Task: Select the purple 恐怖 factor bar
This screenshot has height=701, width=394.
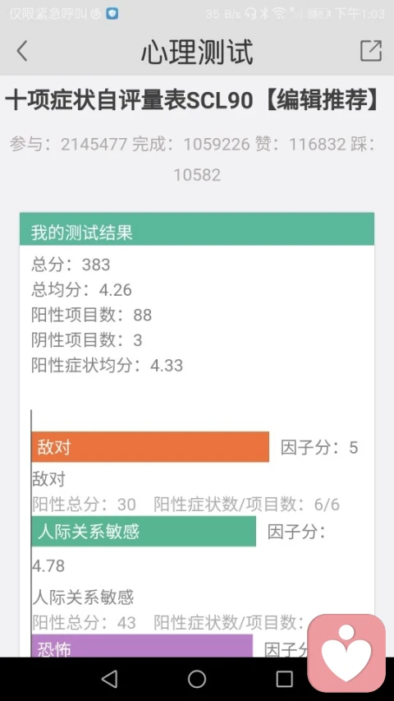Action: [142, 645]
